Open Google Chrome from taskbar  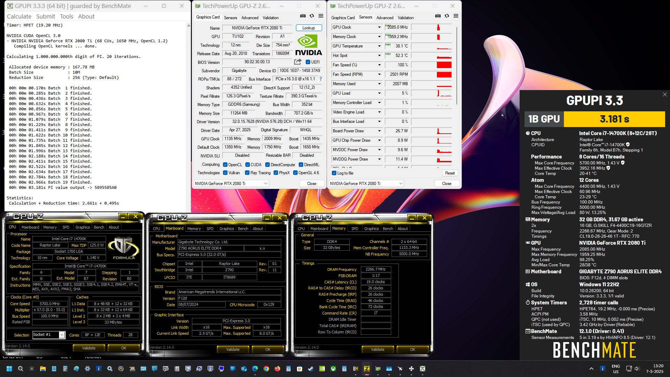click(266, 369)
